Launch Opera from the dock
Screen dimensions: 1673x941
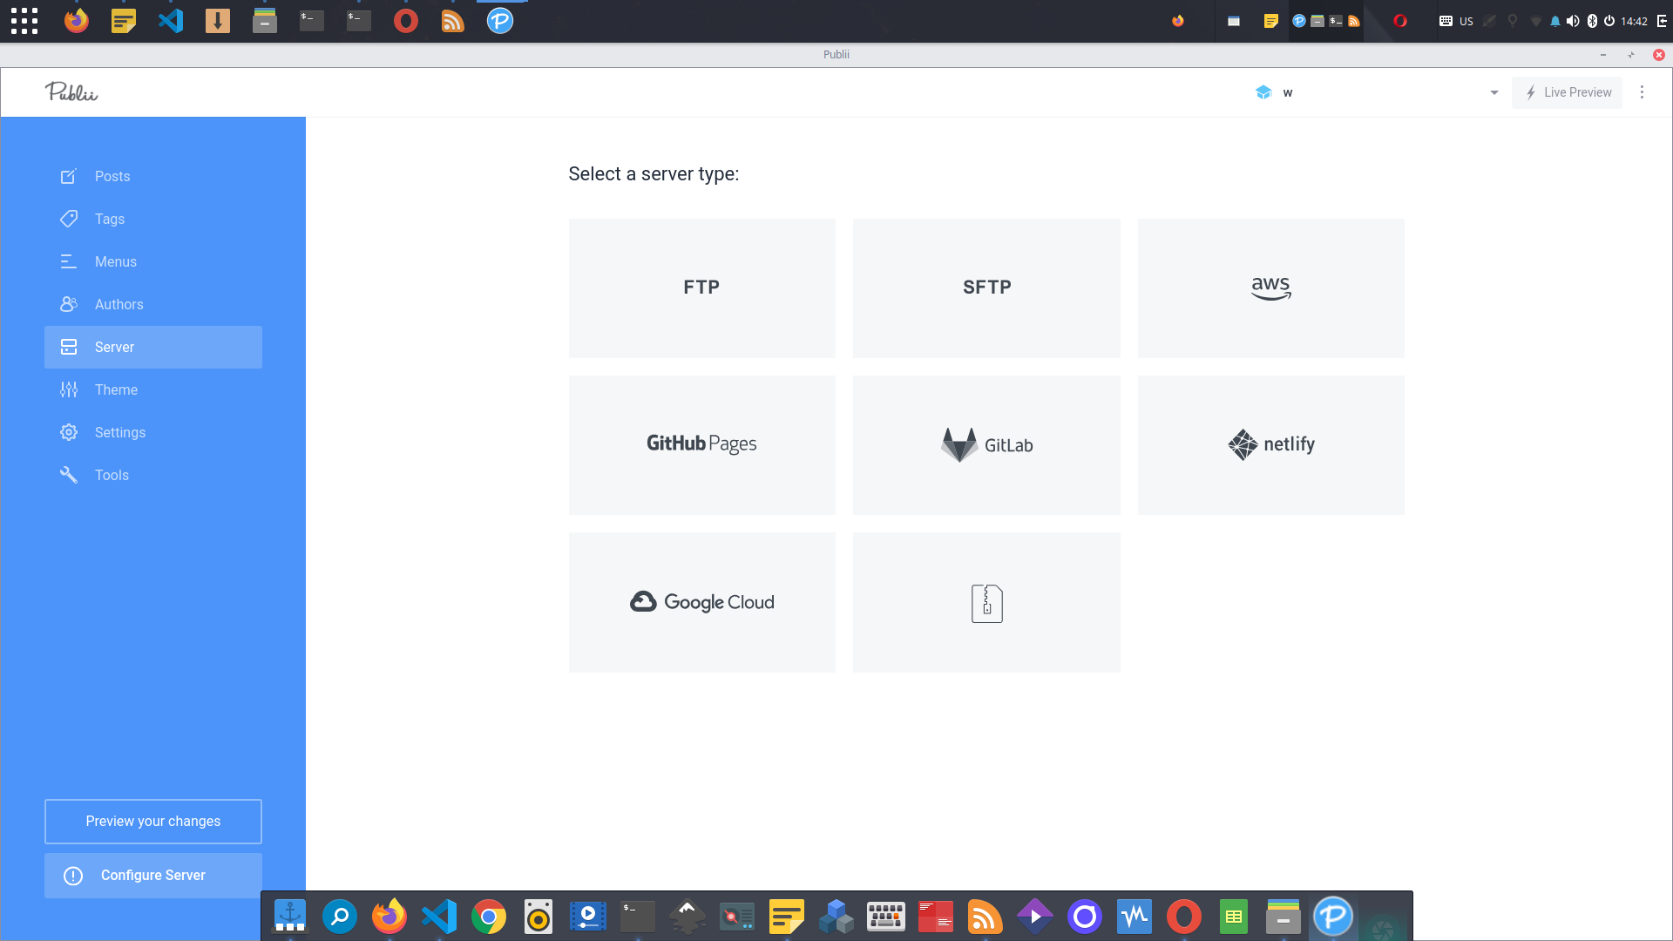pyautogui.click(x=1184, y=917)
